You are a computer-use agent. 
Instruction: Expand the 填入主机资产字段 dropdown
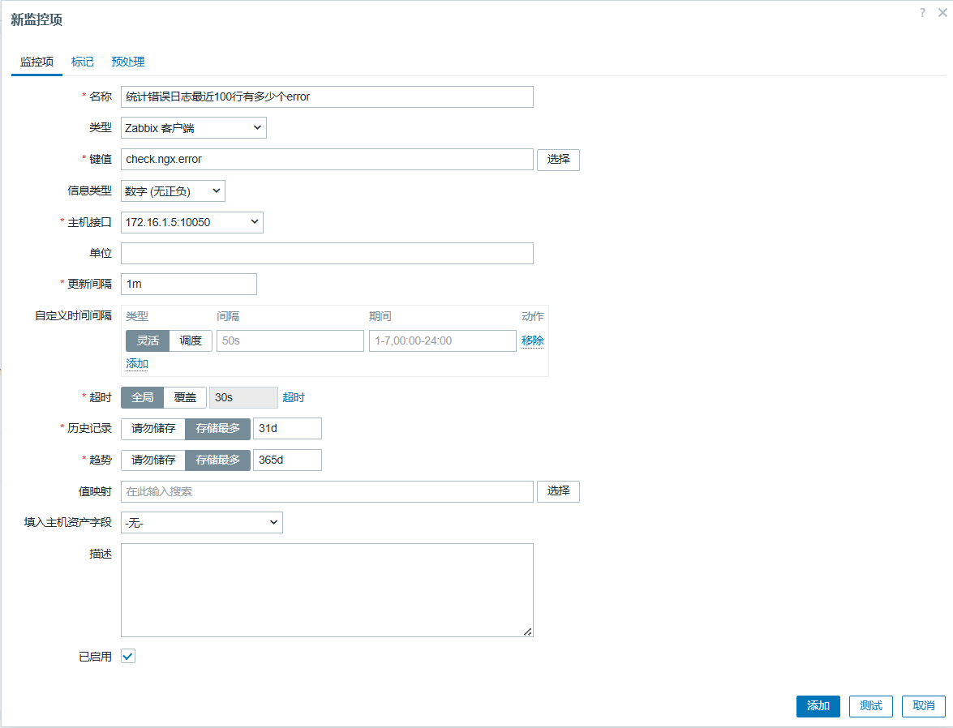coord(201,523)
